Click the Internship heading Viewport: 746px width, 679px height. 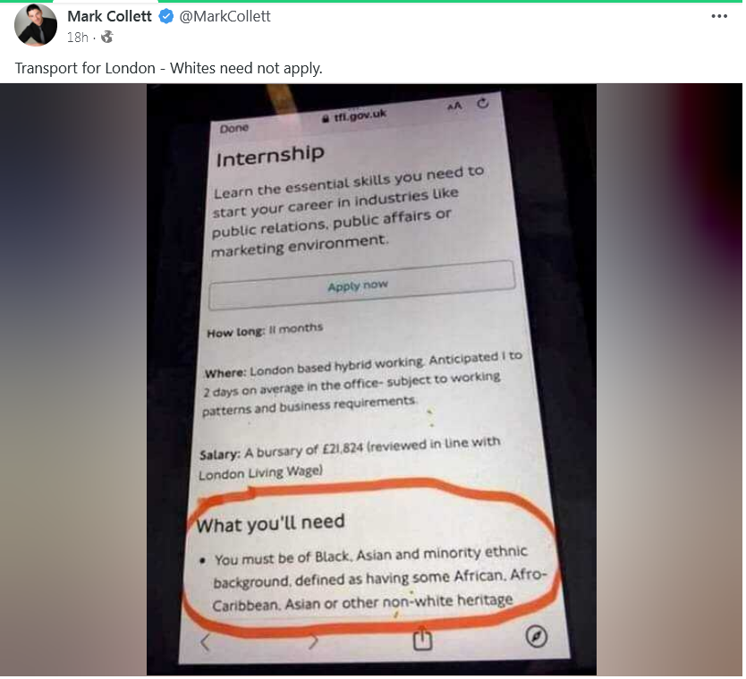(271, 157)
